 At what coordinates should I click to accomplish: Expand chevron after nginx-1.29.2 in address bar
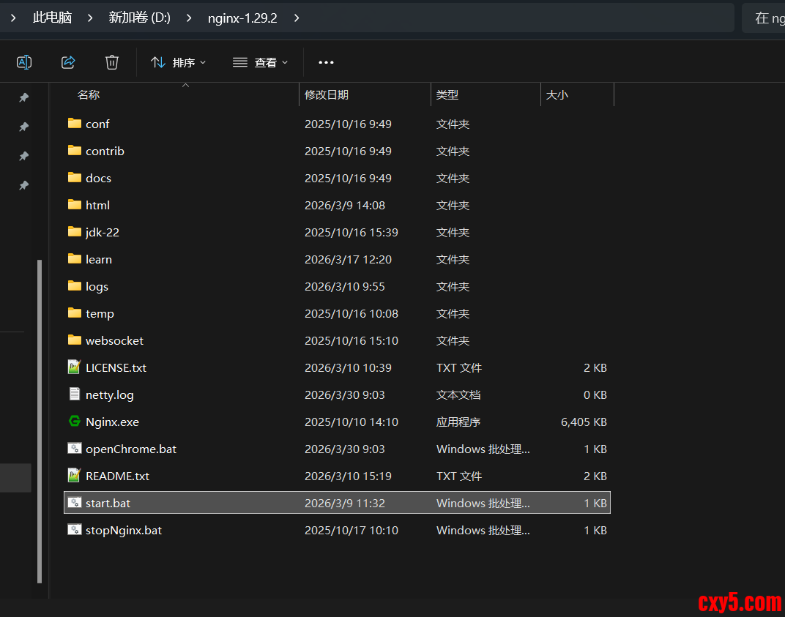pyautogui.click(x=297, y=18)
